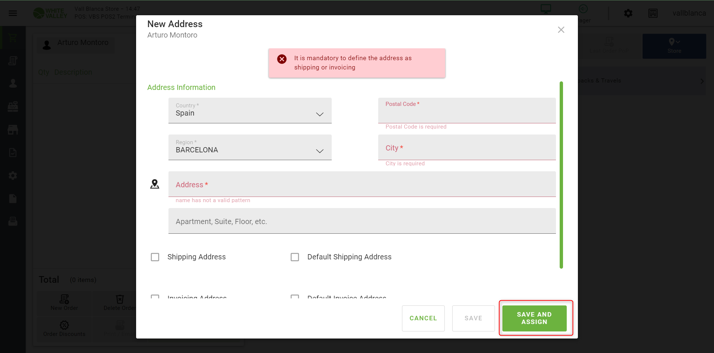
Task: Open the settings gear in top bar
Action: tap(628, 13)
